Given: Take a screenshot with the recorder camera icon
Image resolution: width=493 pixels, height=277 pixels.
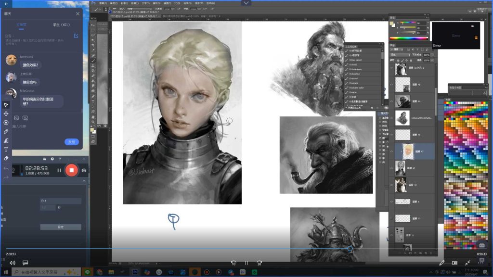Looking at the screenshot, I should 84,170.
